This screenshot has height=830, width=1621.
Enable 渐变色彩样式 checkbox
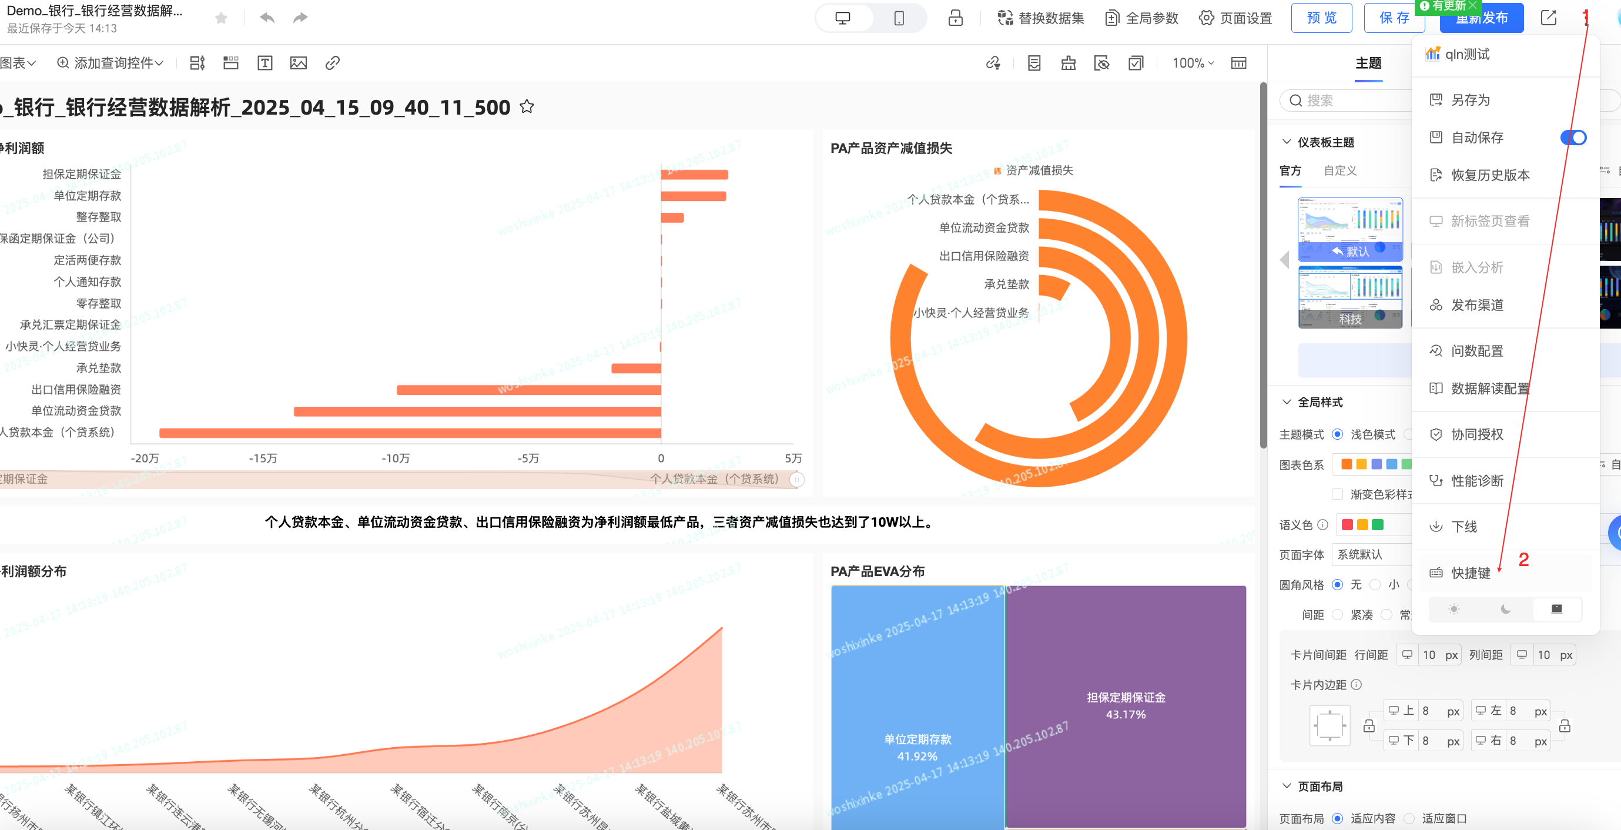point(1337,494)
